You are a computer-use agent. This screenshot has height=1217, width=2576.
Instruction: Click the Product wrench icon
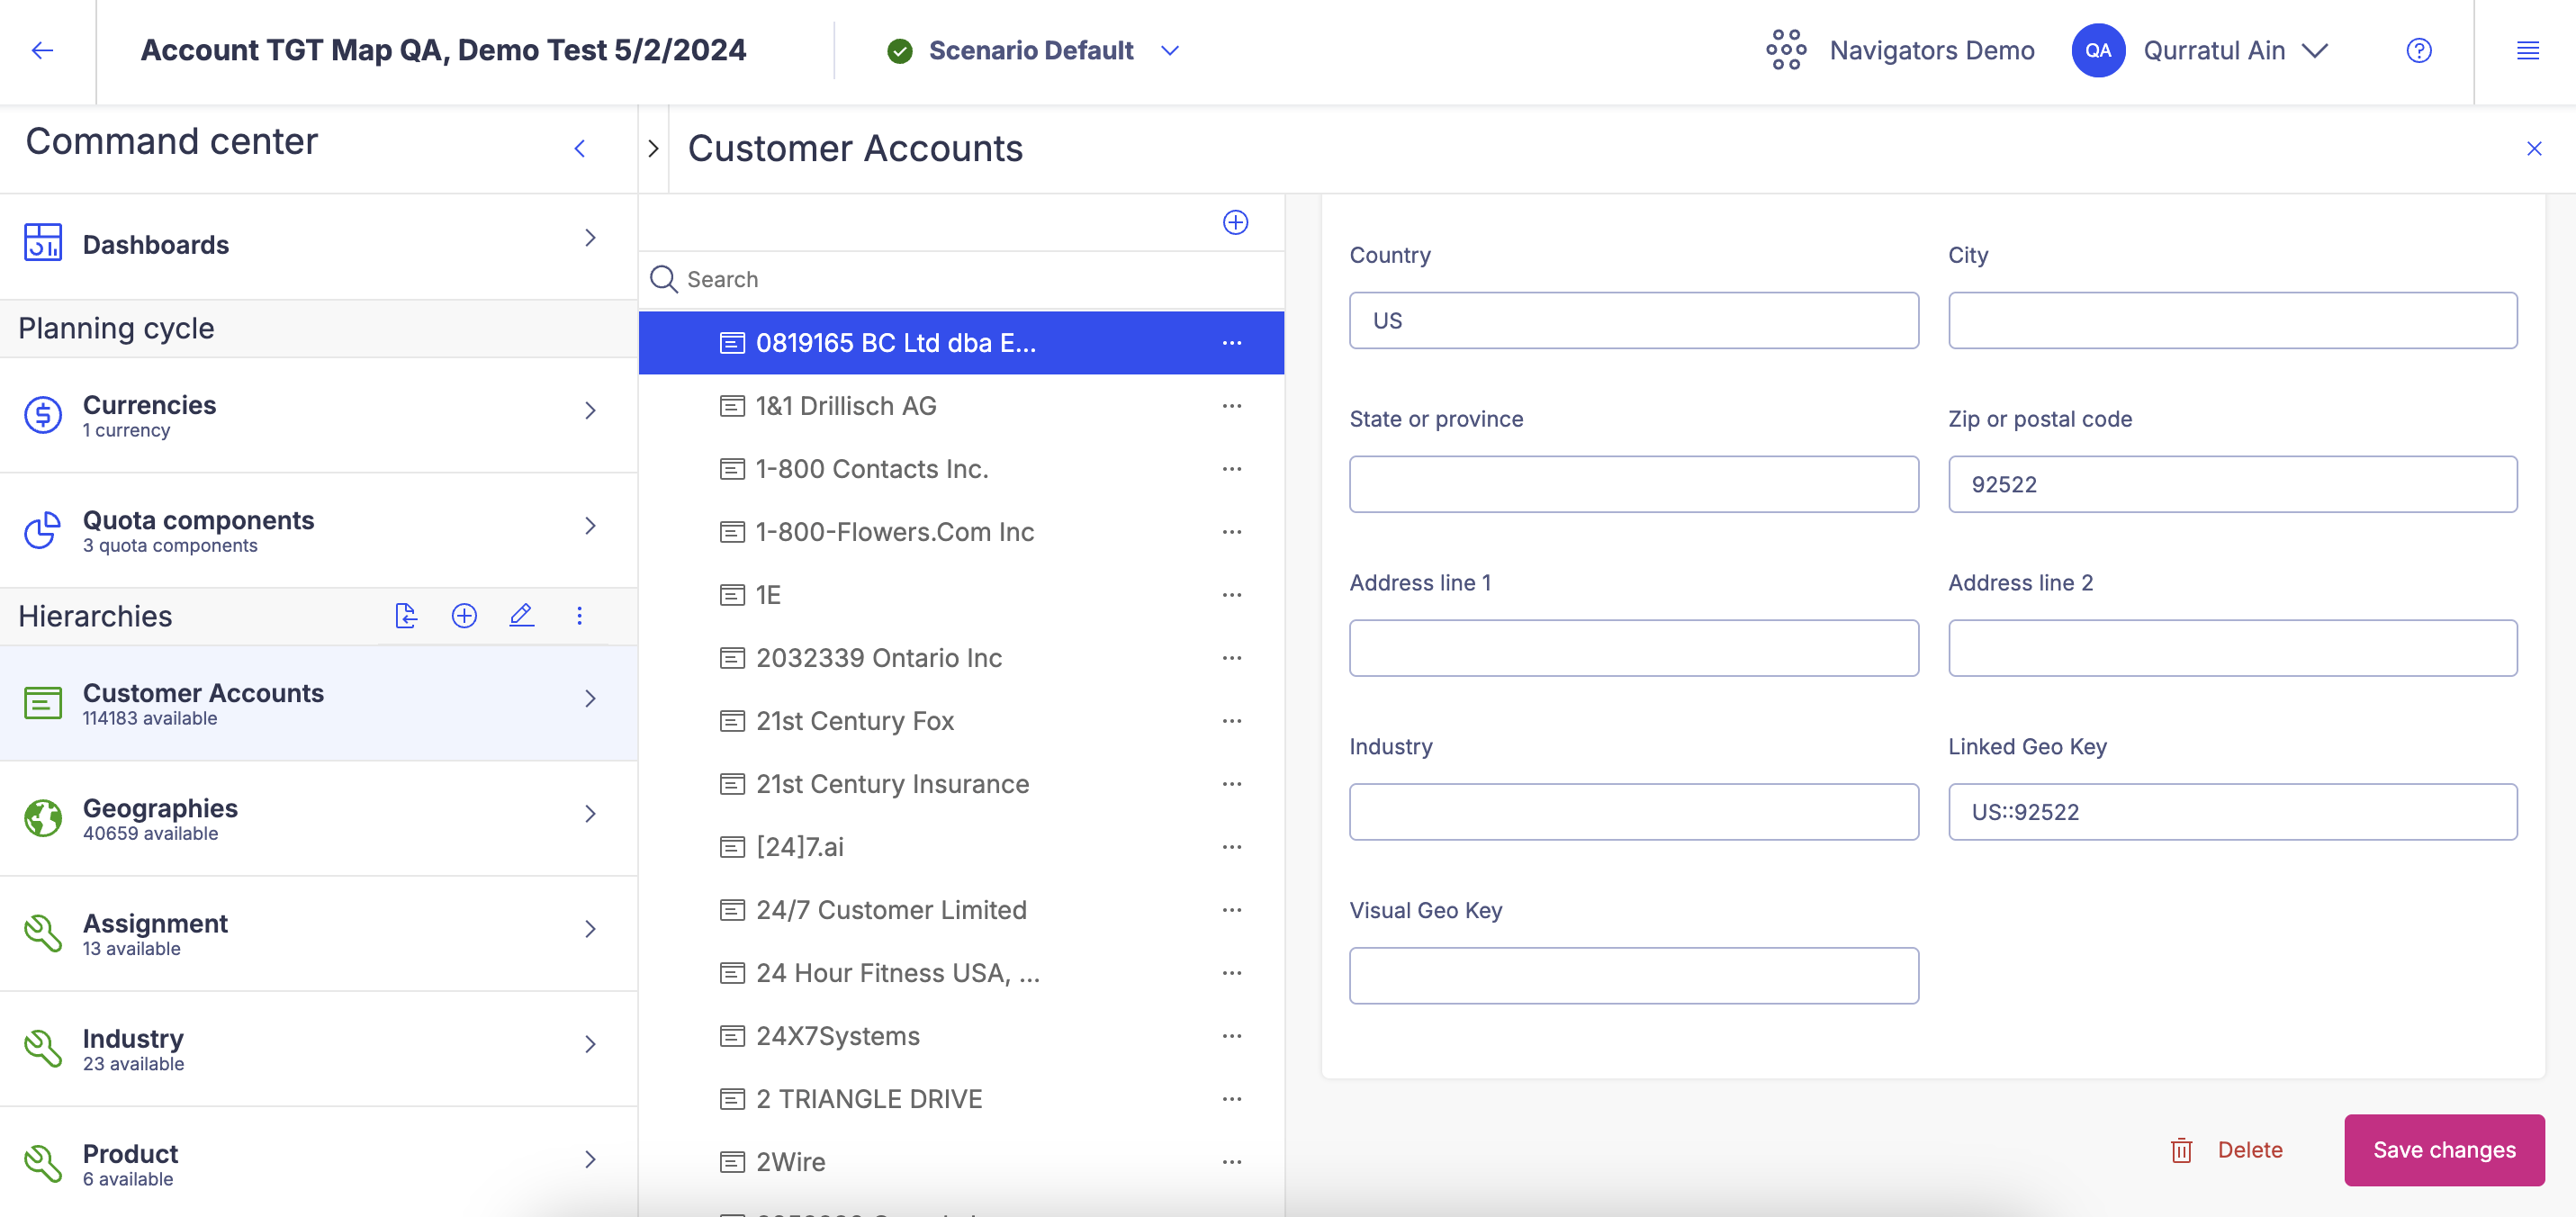[x=43, y=1163]
